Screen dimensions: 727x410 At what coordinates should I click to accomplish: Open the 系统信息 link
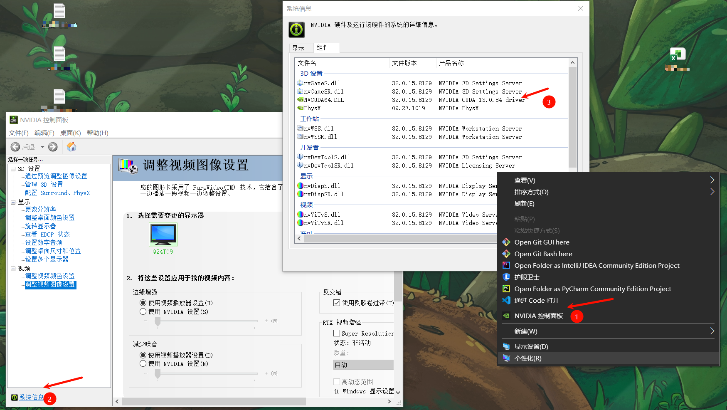click(32, 398)
